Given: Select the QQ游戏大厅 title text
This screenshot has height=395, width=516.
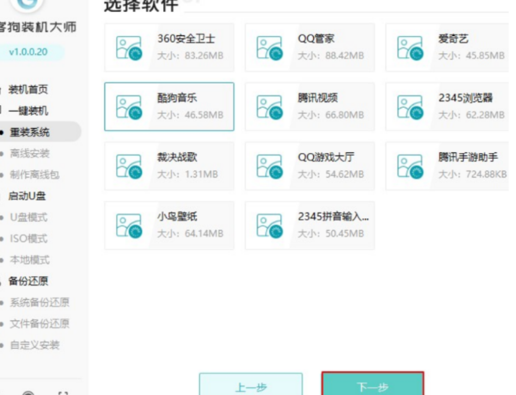Looking at the screenshot, I should click(326, 157).
